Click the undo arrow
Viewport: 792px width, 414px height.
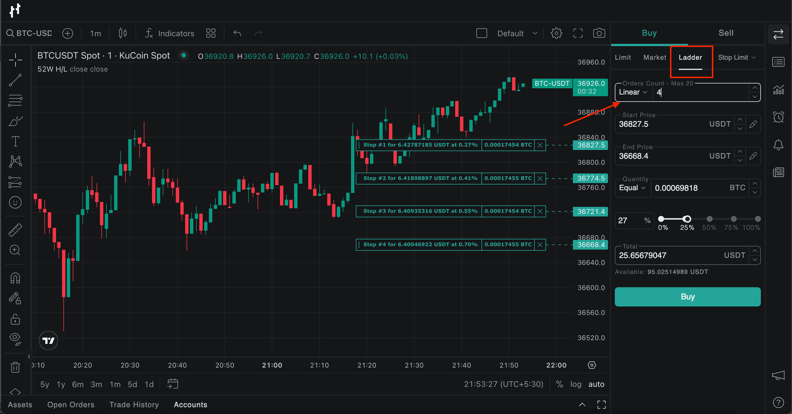[x=237, y=33]
